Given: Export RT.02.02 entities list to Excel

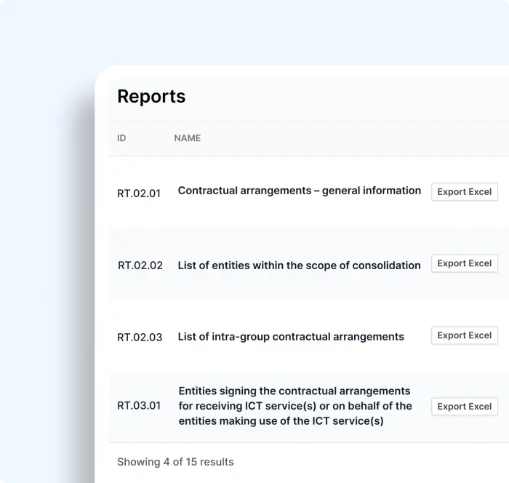Looking at the screenshot, I should click(x=465, y=263).
